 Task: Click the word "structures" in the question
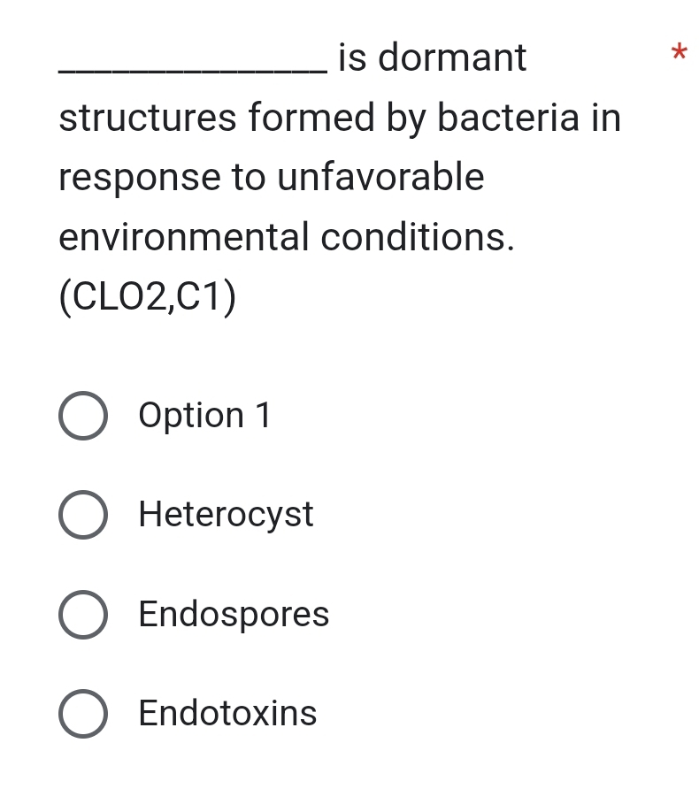click(147, 118)
